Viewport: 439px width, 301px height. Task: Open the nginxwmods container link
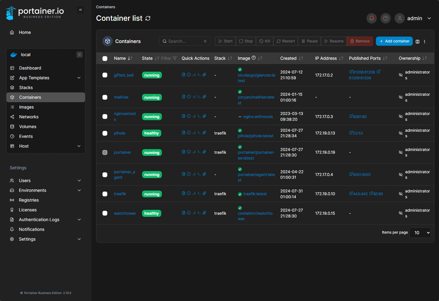pyautogui.click(x=124, y=114)
